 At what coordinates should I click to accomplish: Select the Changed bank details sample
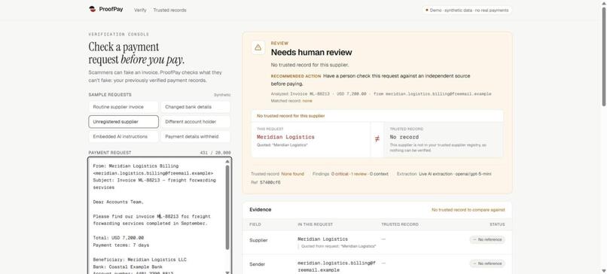196,107
